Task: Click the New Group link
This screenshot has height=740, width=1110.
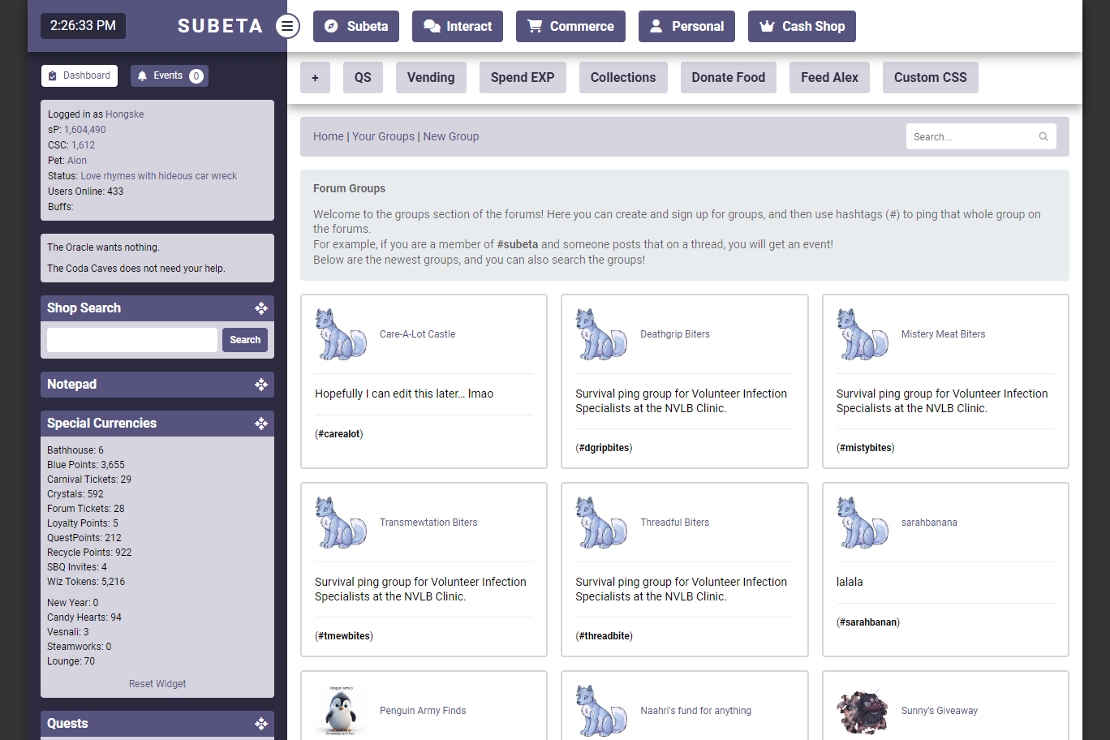Action: (450, 136)
